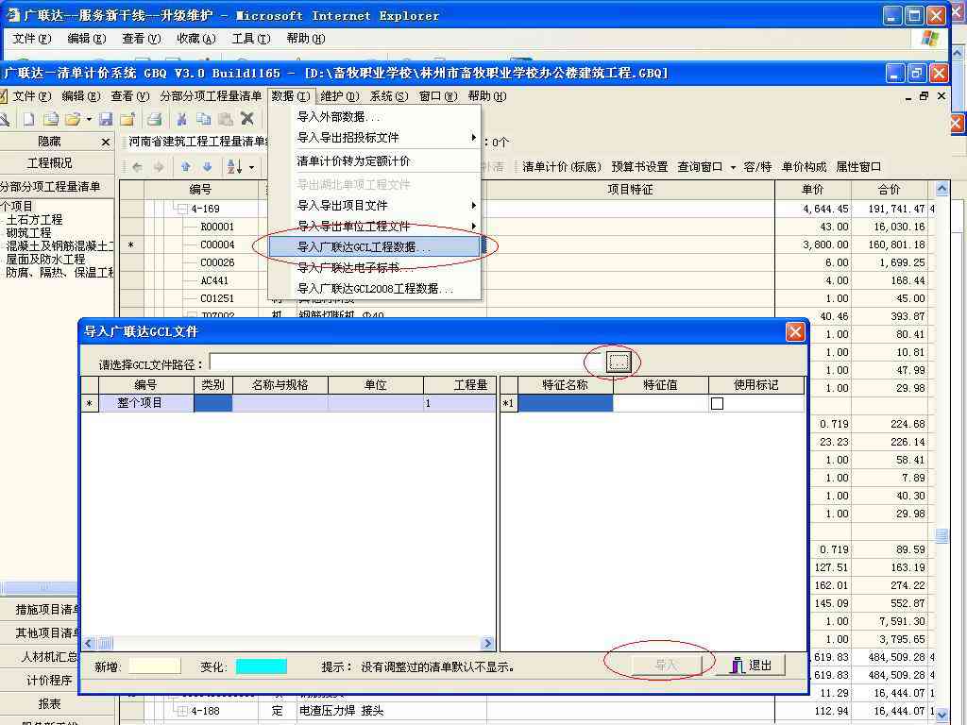Screen dimensions: 967x725
Task: Expand the 4-188 tree row
Action: click(x=182, y=711)
